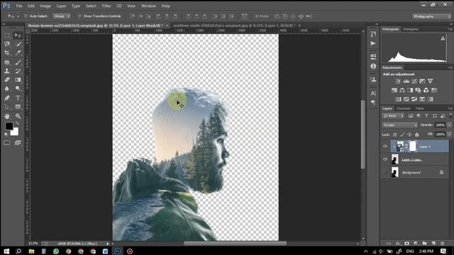Screen dimensions: 454x255
Task: Select the Eraser tool
Action: click(x=7, y=80)
